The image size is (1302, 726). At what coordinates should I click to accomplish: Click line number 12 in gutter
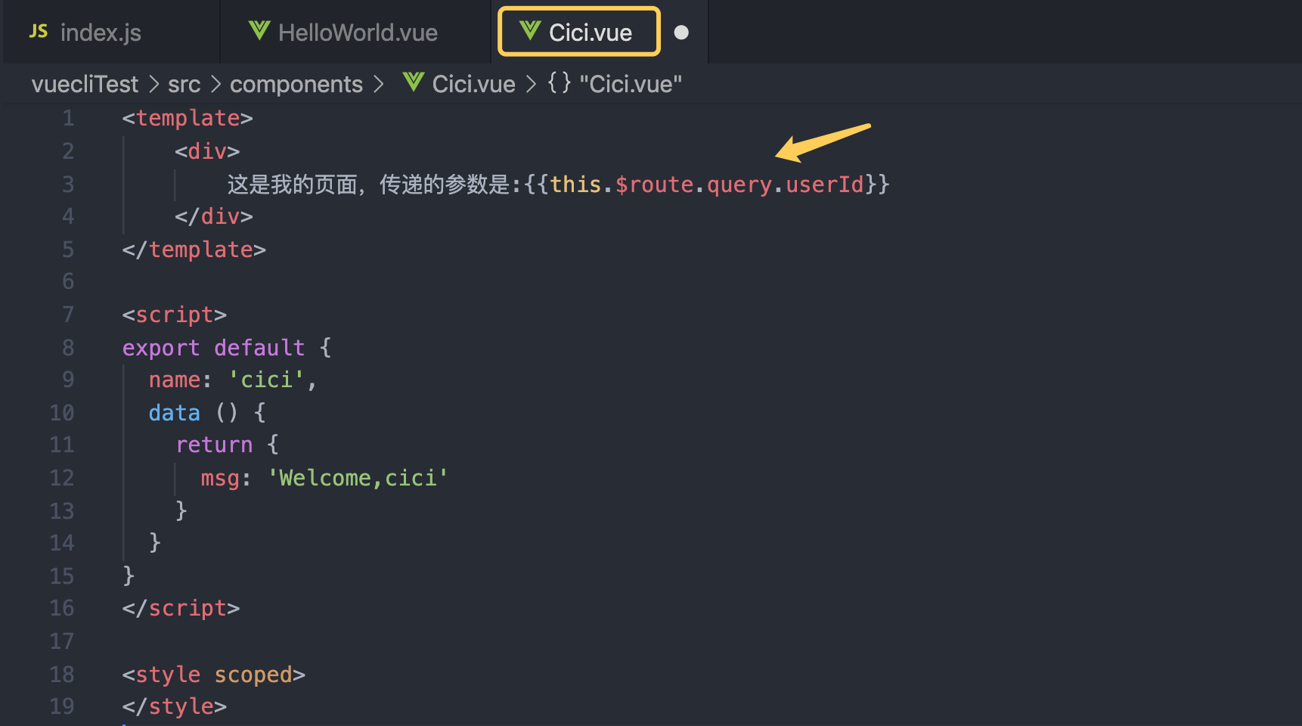pos(62,477)
